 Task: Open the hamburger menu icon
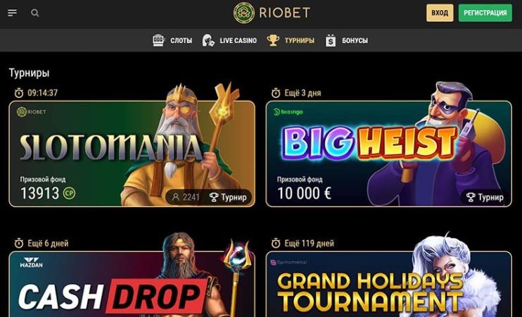[x=13, y=13]
